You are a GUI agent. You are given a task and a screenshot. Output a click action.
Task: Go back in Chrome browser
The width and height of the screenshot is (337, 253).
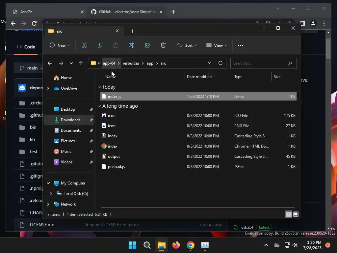(x=13, y=23)
